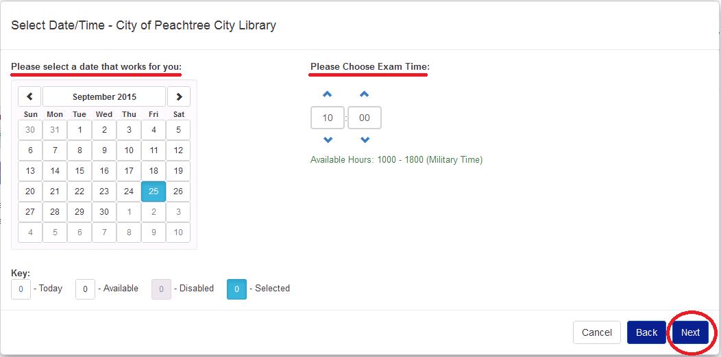
Task: Click the September 2015 month header
Action: click(x=104, y=97)
